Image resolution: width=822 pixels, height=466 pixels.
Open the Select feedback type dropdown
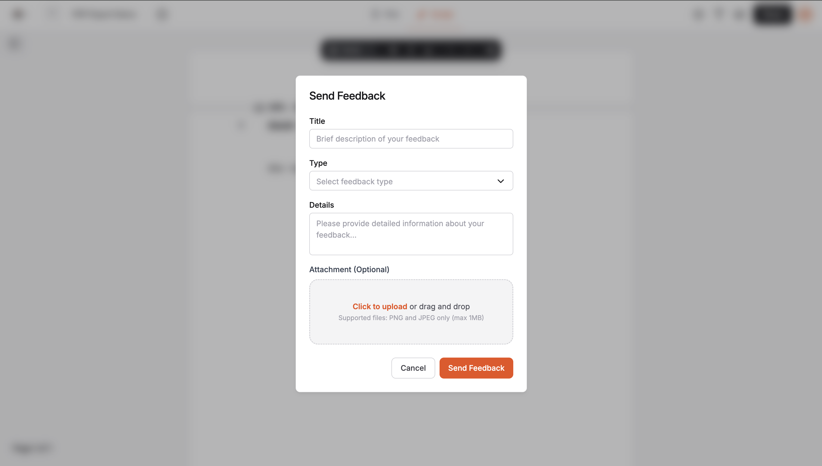411,181
